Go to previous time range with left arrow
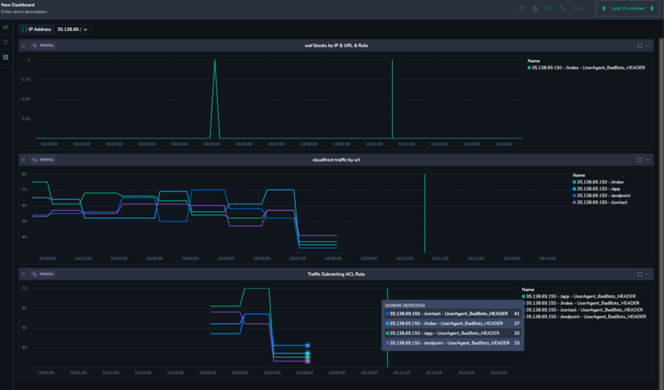 click(x=604, y=8)
